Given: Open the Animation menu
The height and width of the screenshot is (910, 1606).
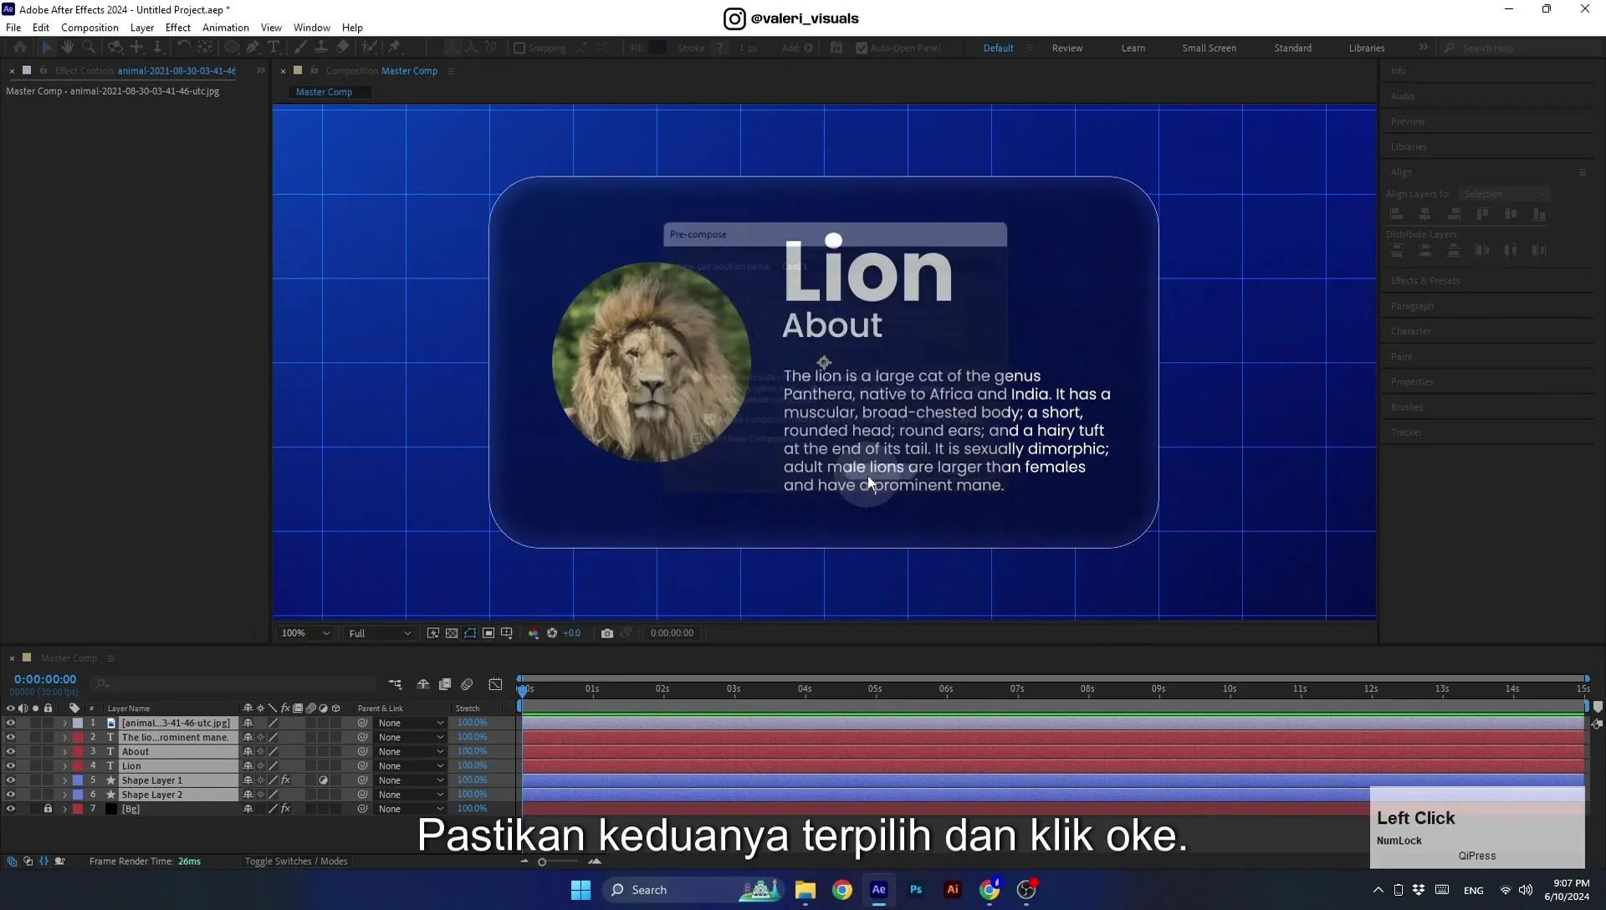Looking at the screenshot, I should pos(226,28).
